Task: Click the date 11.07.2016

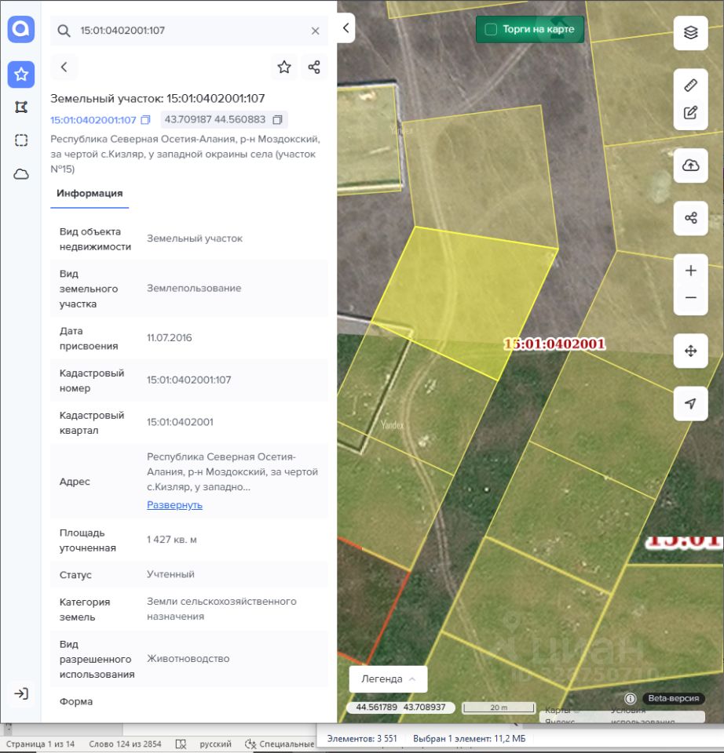Action: (x=170, y=337)
